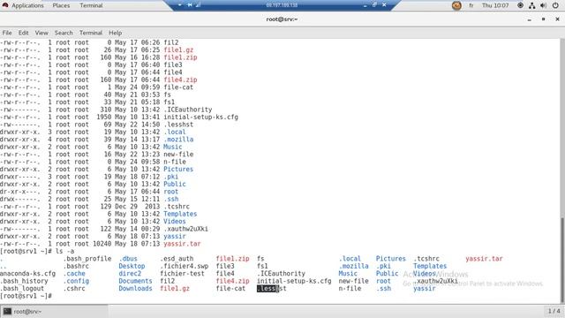Click .tcshrc in the long listing
This screenshot has width=565, height=318.
[x=177, y=207]
